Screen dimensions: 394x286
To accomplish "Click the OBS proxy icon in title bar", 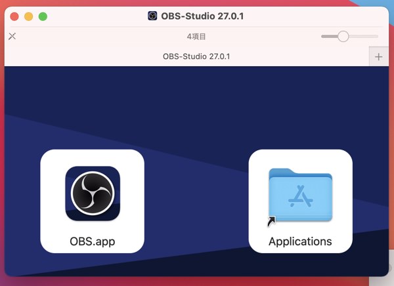I will pos(152,16).
